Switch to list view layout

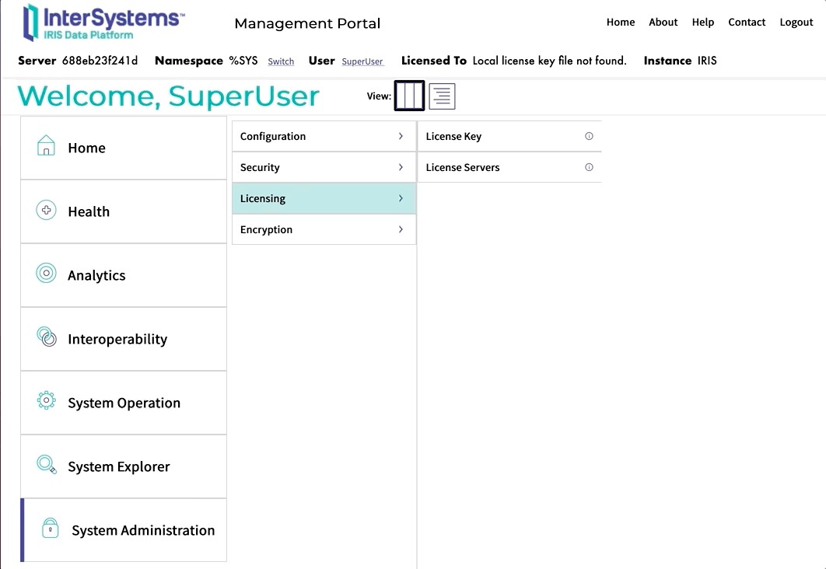click(x=442, y=96)
